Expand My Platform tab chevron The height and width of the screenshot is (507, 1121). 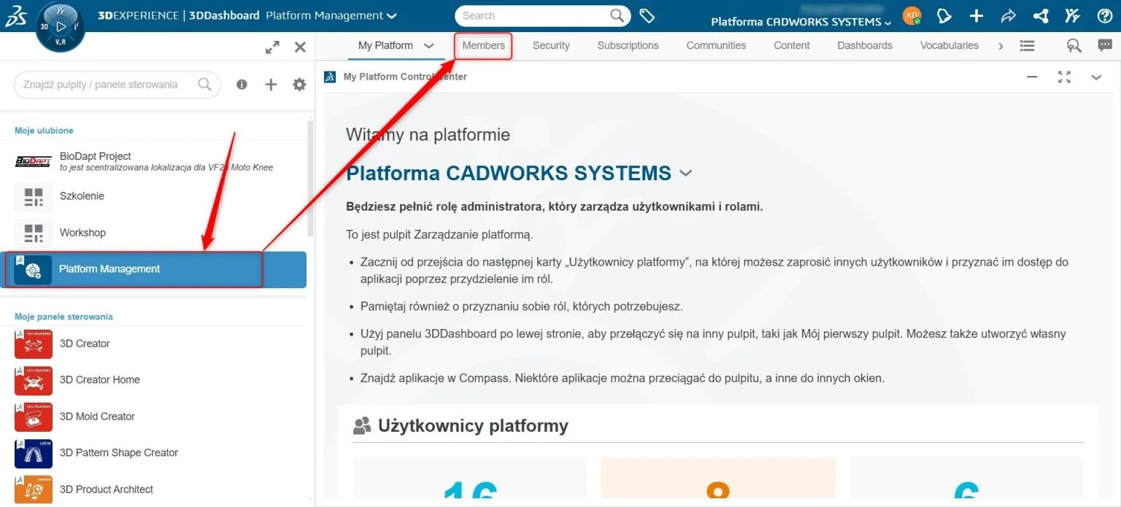(429, 45)
